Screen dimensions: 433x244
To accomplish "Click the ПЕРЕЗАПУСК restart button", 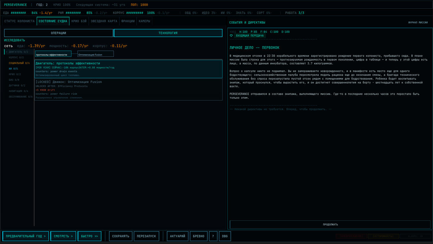I will [x=146, y=236].
